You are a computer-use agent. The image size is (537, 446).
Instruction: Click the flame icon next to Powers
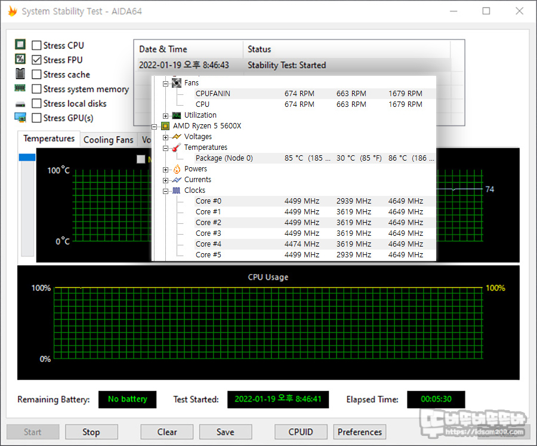click(177, 169)
